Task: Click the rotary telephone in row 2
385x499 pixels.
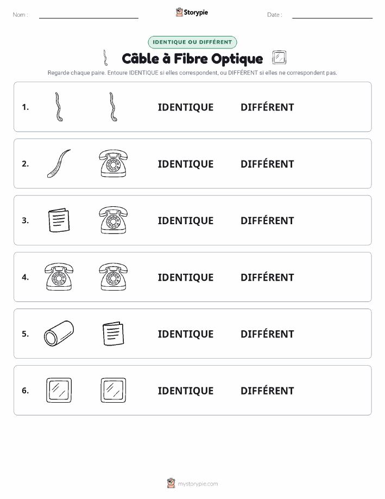Action: point(113,164)
